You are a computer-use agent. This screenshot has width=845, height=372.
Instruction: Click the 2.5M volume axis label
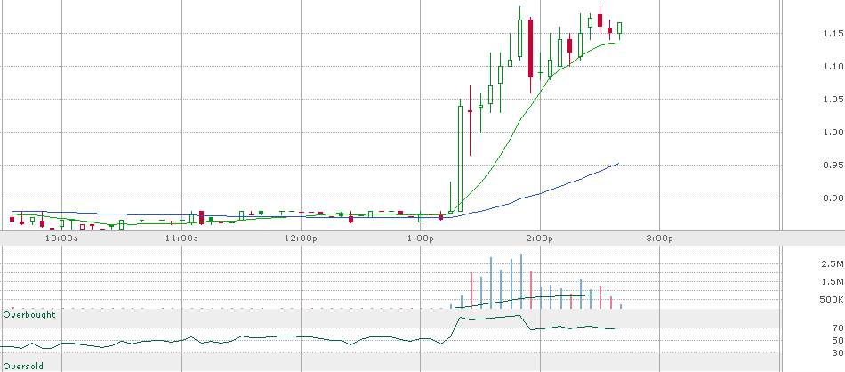[x=832, y=263]
